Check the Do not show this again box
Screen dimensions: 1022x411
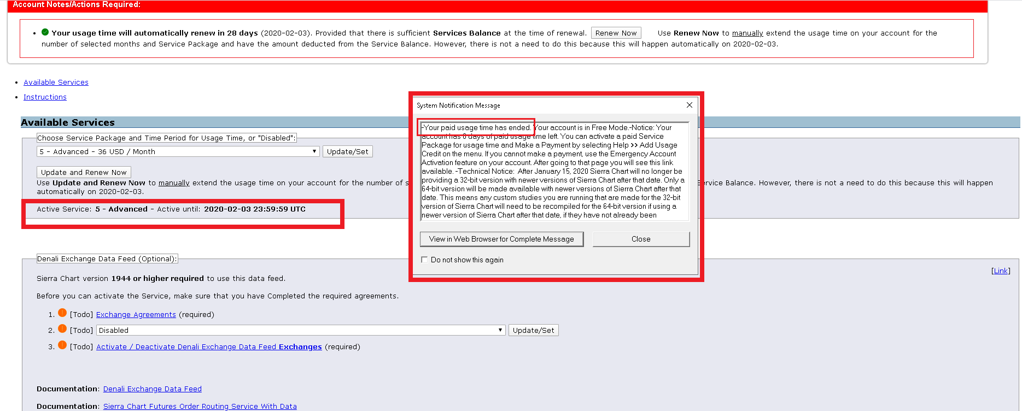[x=424, y=260]
